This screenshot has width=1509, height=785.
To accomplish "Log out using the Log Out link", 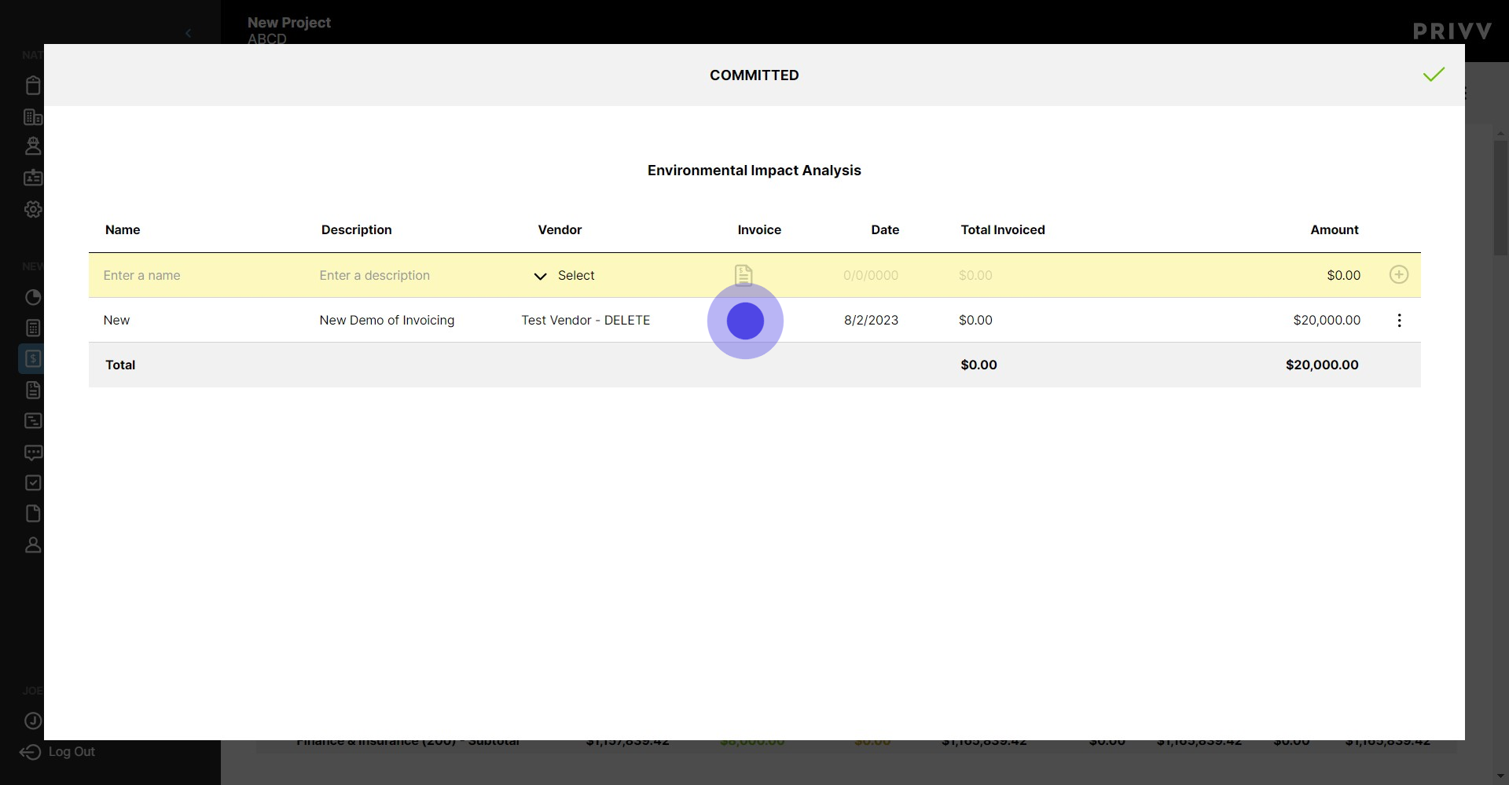I will pos(57,752).
